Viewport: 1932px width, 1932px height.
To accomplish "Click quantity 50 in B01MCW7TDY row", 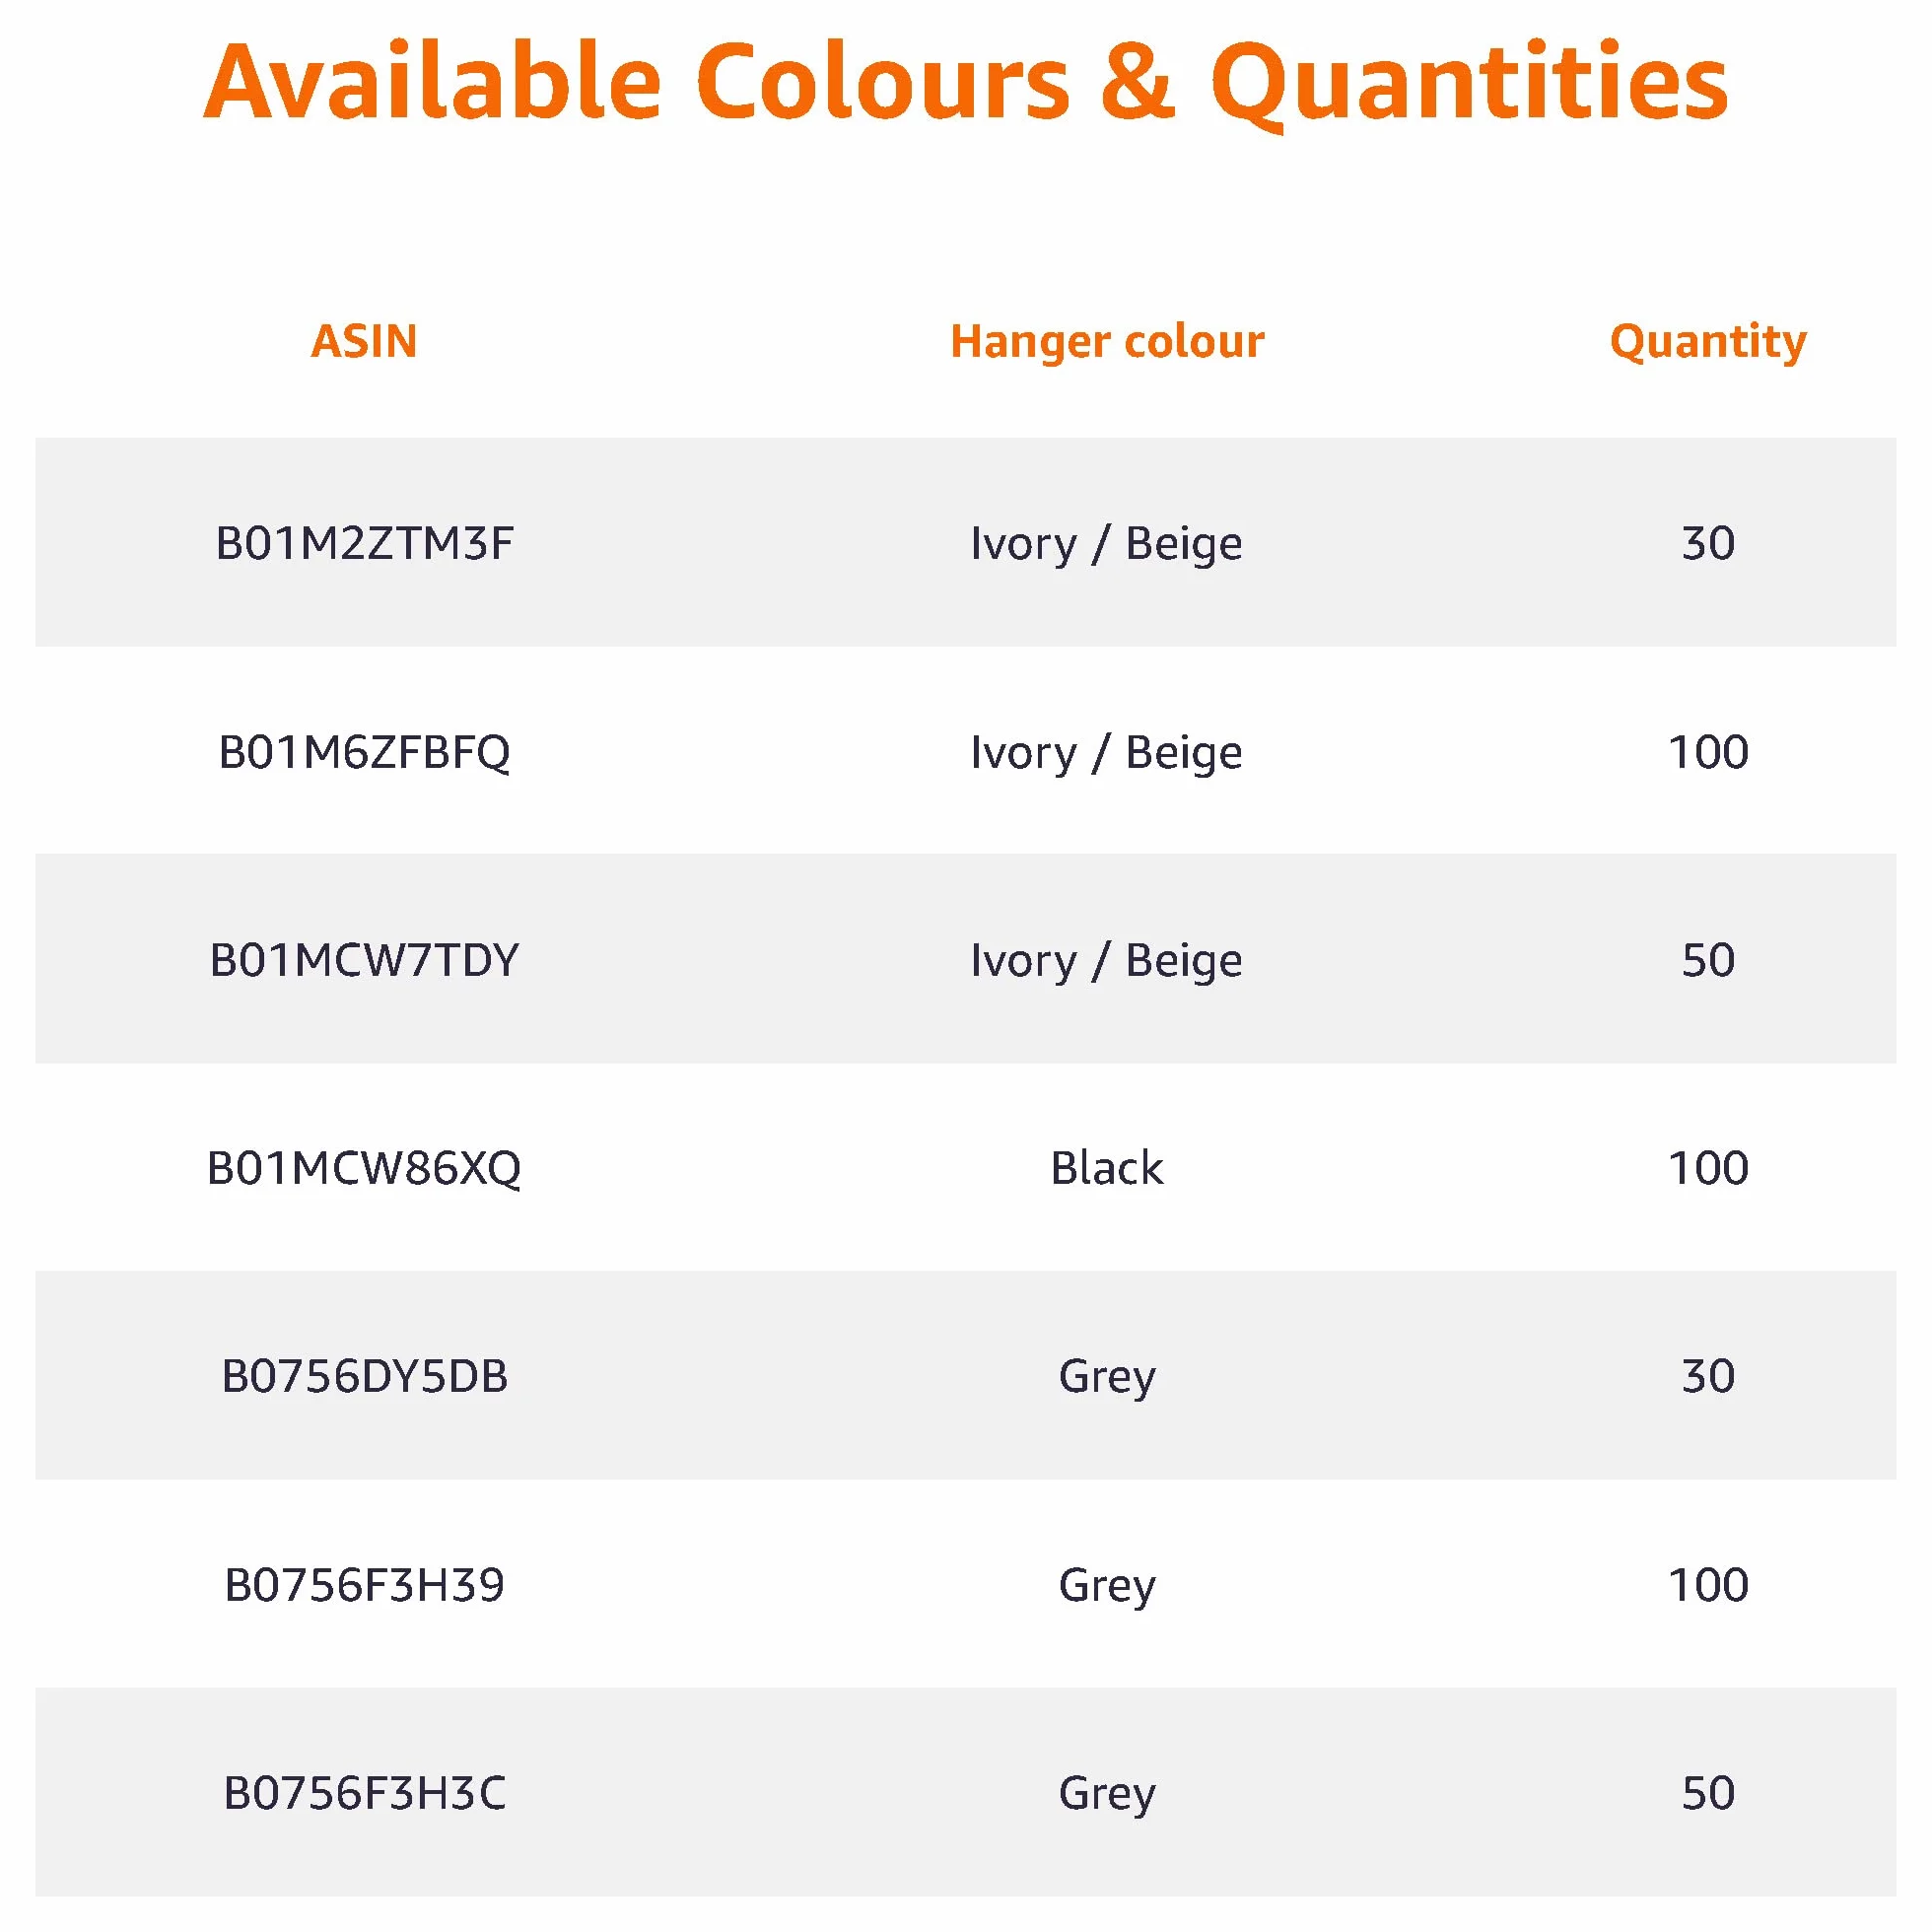I will coord(1708,960).
